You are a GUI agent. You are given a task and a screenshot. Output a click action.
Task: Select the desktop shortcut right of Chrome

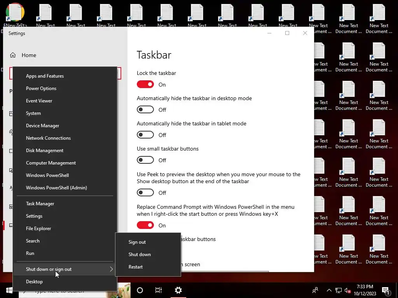pos(45,15)
